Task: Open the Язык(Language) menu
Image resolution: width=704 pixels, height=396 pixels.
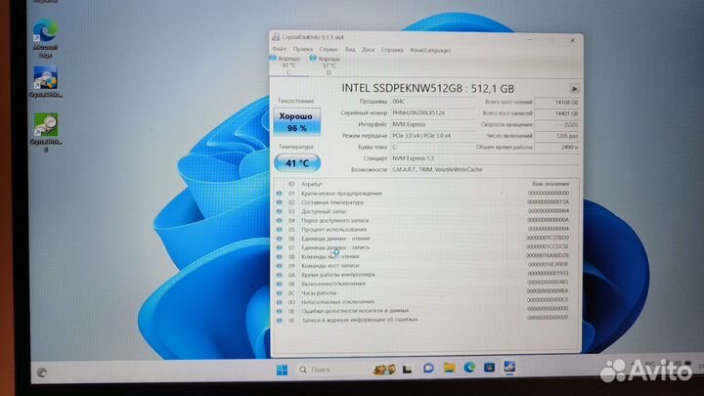Action: click(430, 50)
